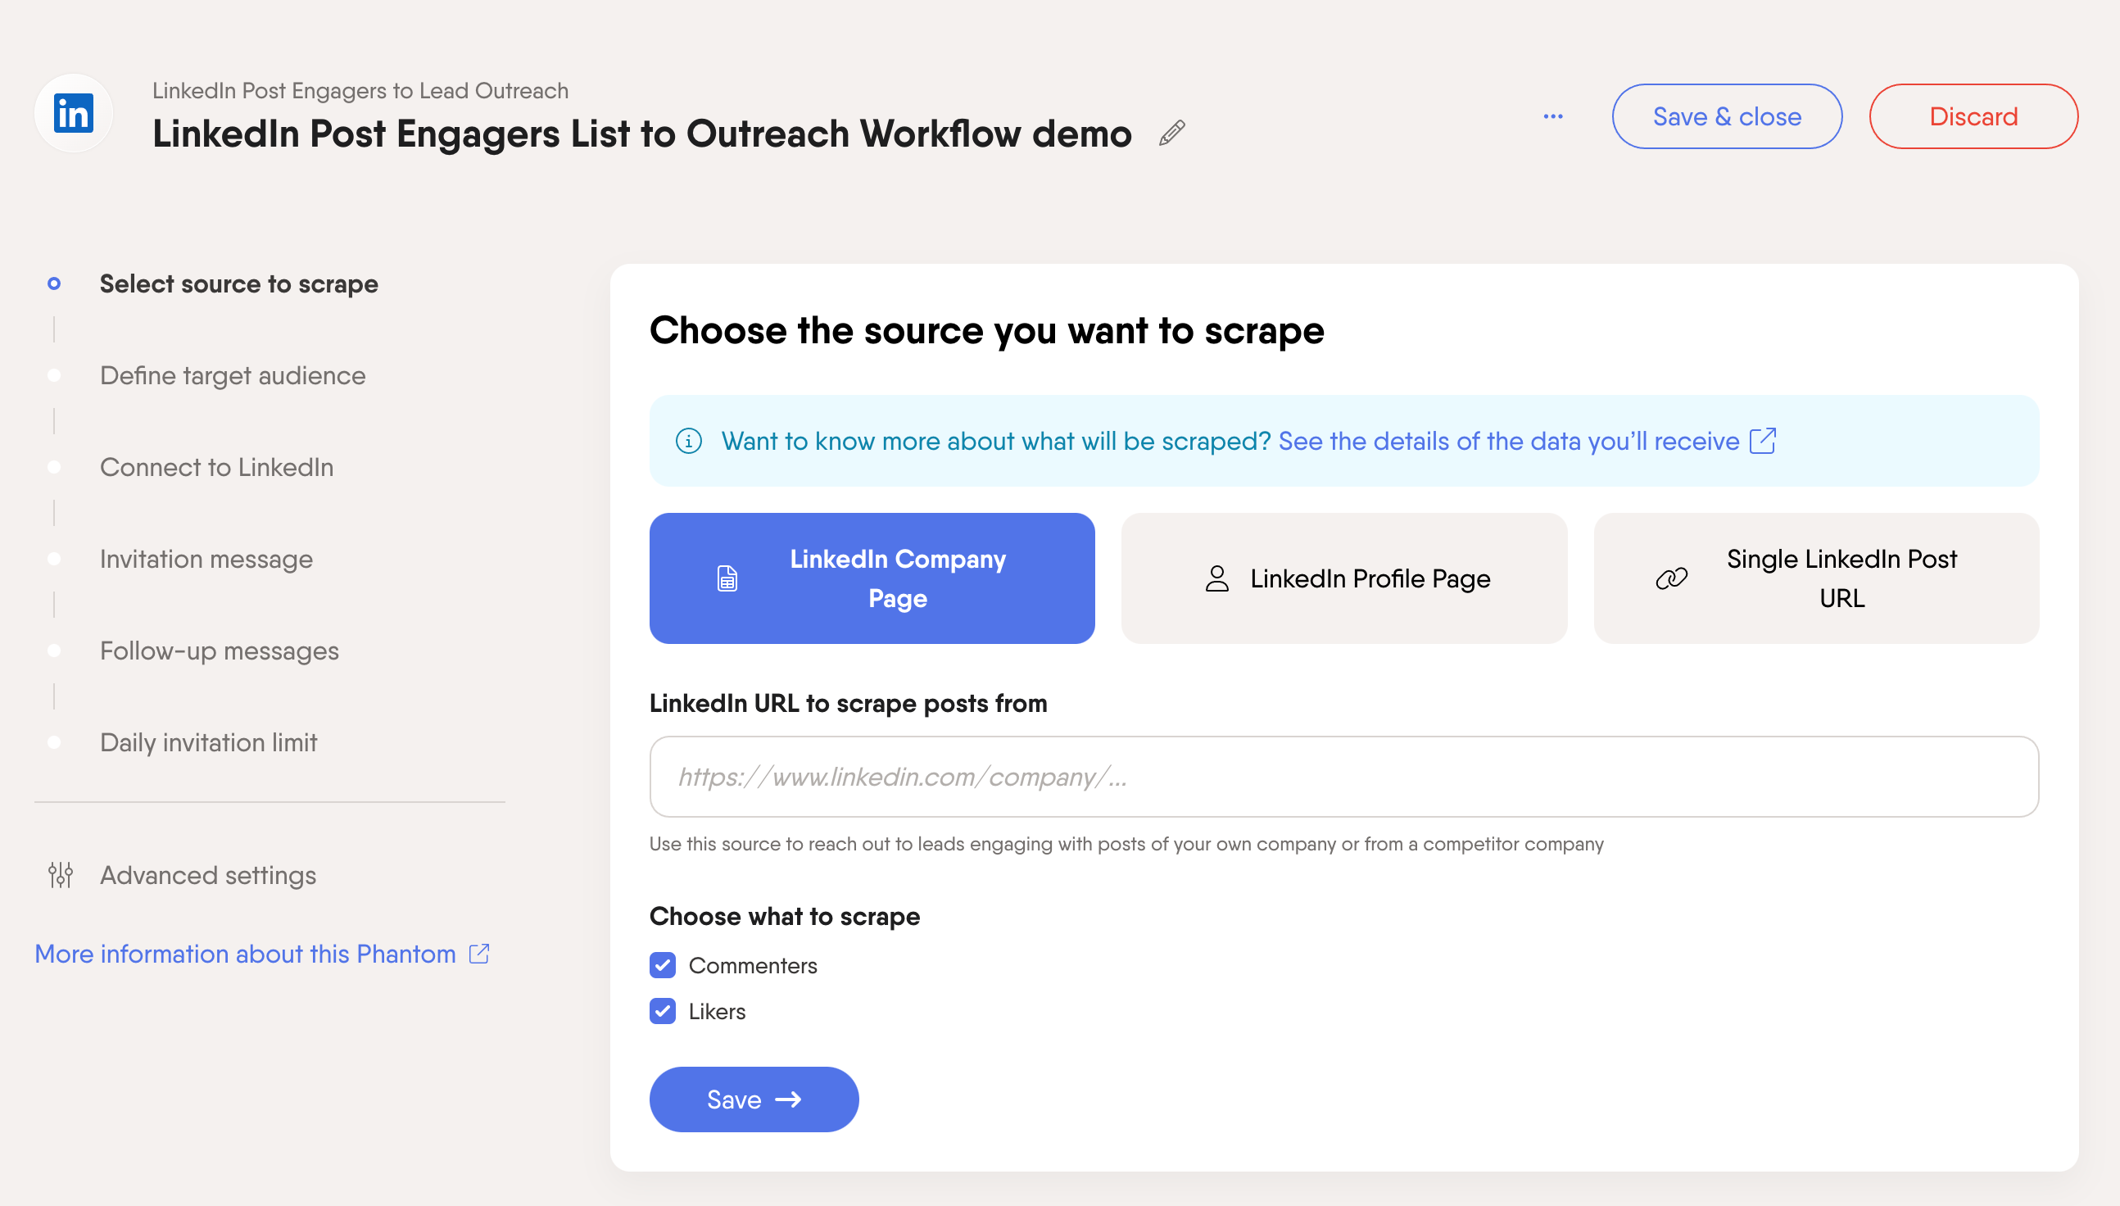The height and width of the screenshot is (1206, 2120).
Task: Click the blue Save button
Action: tap(754, 1099)
